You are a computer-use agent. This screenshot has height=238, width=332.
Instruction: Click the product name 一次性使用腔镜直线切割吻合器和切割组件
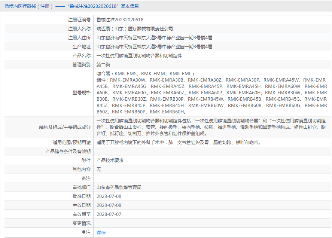139,56
